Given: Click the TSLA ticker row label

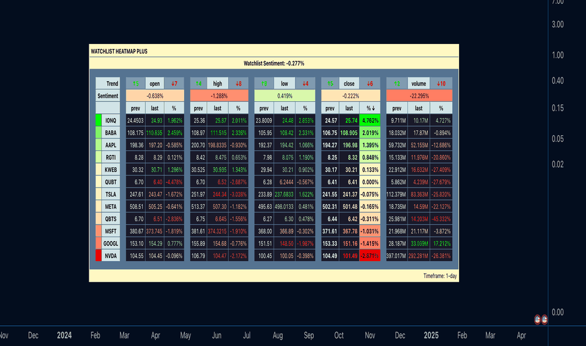Looking at the screenshot, I should 111,194.
